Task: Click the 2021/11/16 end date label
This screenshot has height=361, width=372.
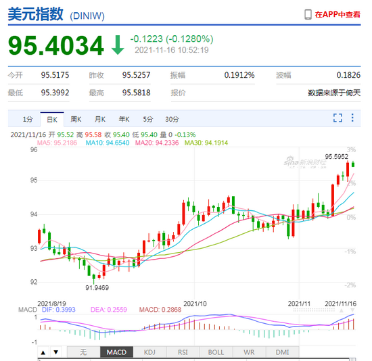Action: [x=340, y=304]
